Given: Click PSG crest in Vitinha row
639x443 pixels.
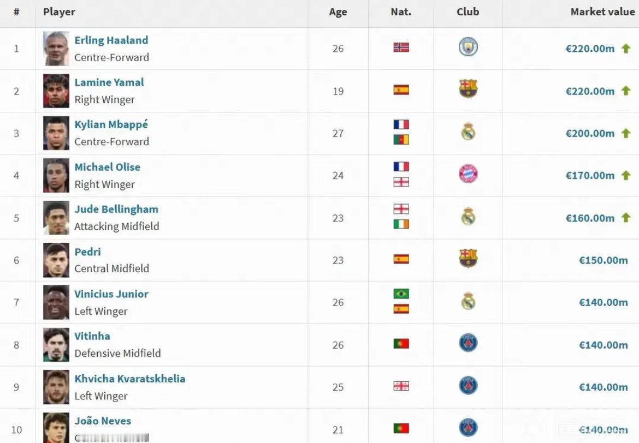Looking at the screenshot, I should (468, 343).
